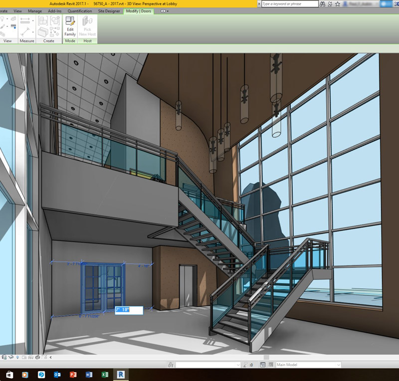Viewport: 399px width, 381px height.
Task: Launch PowerPoint from the taskbar
Action: click(x=73, y=374)
